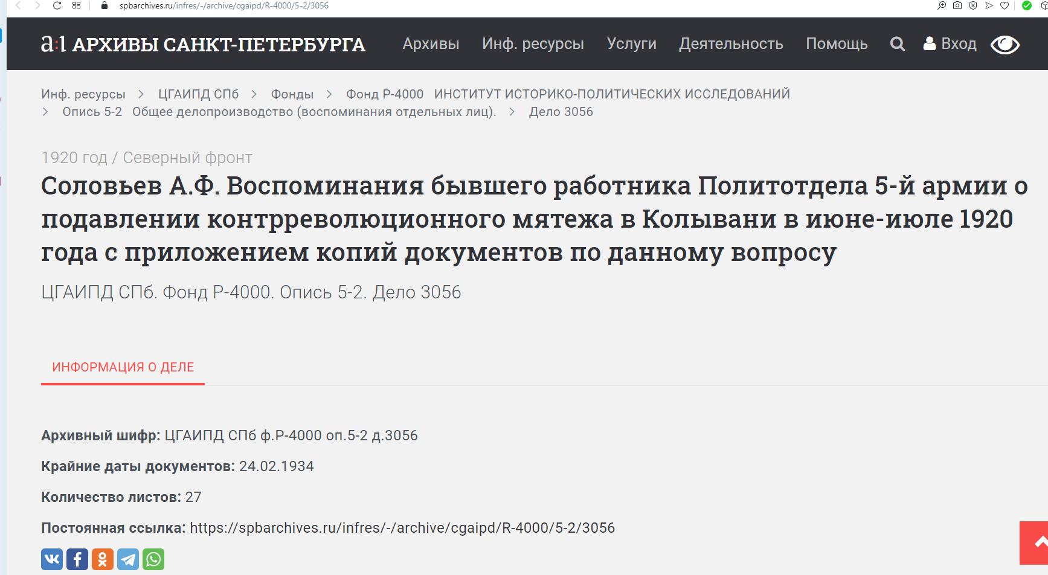Select the ИНФОРМАЦИЯ О ДЕЛЕ tab
This screenshot has height=575, width=1048.
point(123,367)
